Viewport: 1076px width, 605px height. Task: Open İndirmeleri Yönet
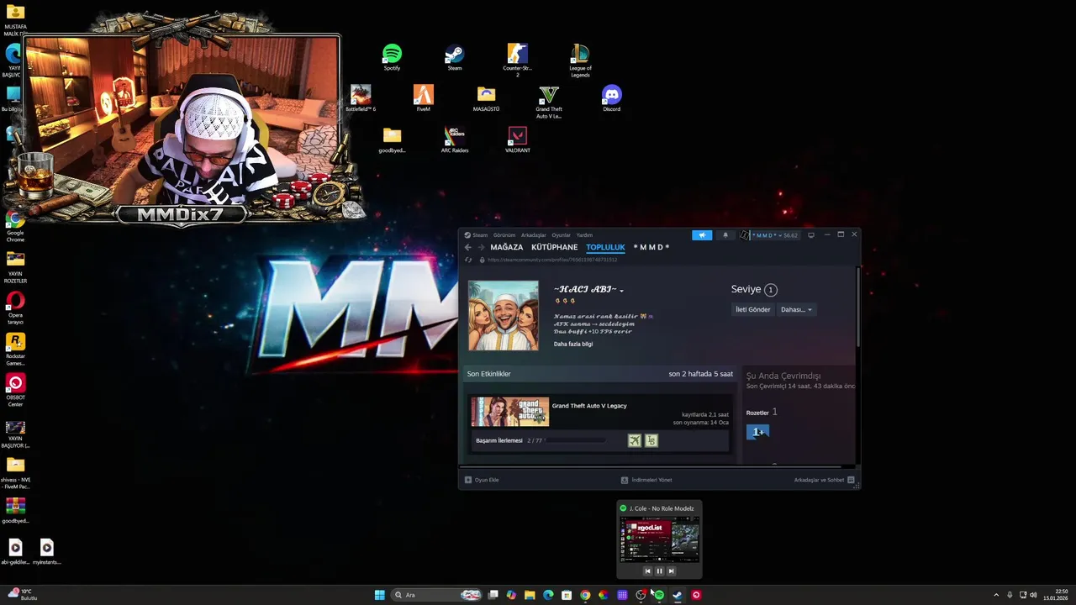point(646,480)
